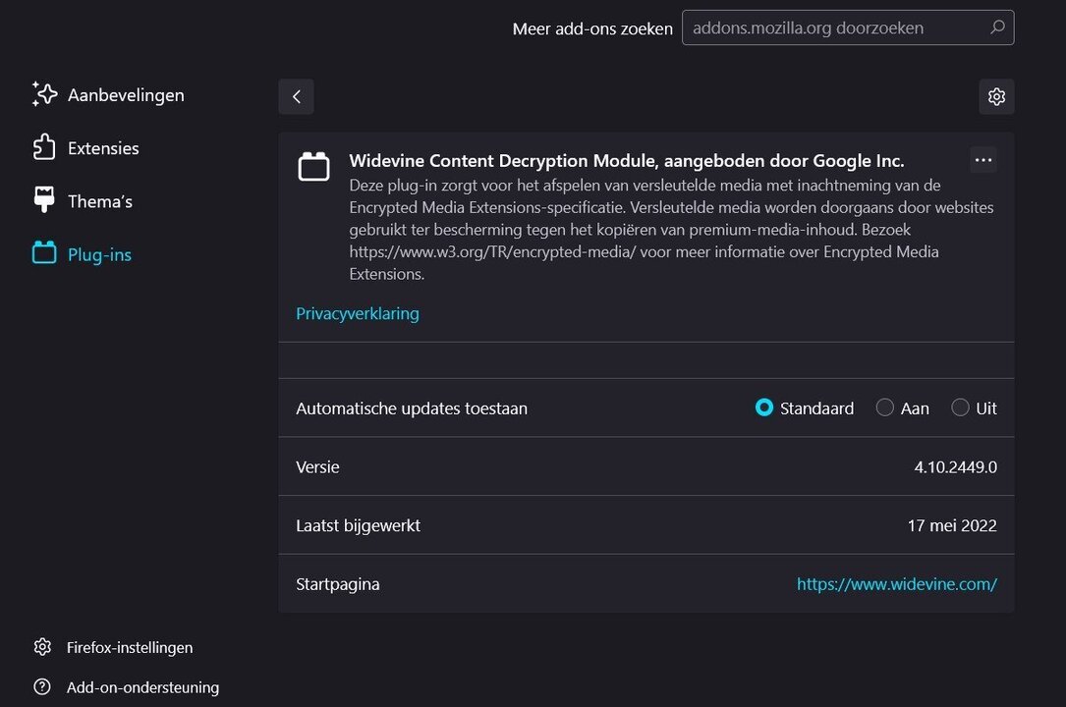Visit the Widevine homepage link

tap(896, 583)
